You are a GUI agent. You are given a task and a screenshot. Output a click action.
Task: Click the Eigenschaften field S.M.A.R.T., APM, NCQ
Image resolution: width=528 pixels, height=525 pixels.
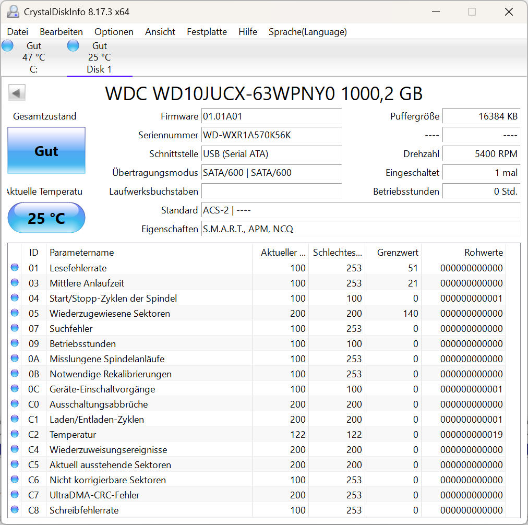click(361, 229)
